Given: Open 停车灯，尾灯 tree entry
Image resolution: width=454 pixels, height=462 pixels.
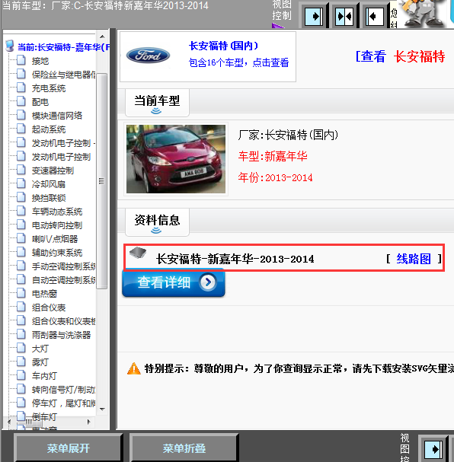Looking at the screenshot, I should tap(64, 403).
